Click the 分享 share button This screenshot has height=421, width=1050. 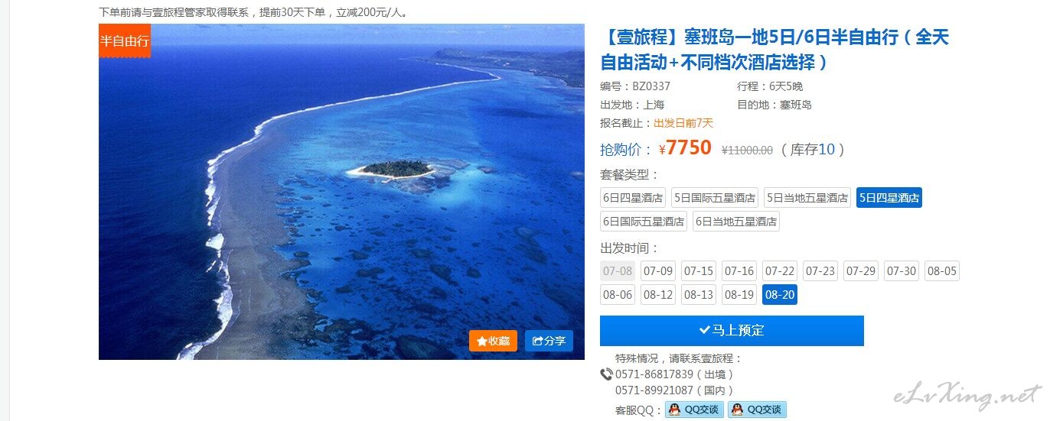point(549,341)
